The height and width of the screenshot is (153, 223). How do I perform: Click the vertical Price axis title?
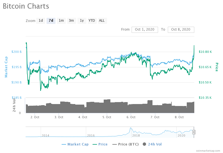coord(217,67)
